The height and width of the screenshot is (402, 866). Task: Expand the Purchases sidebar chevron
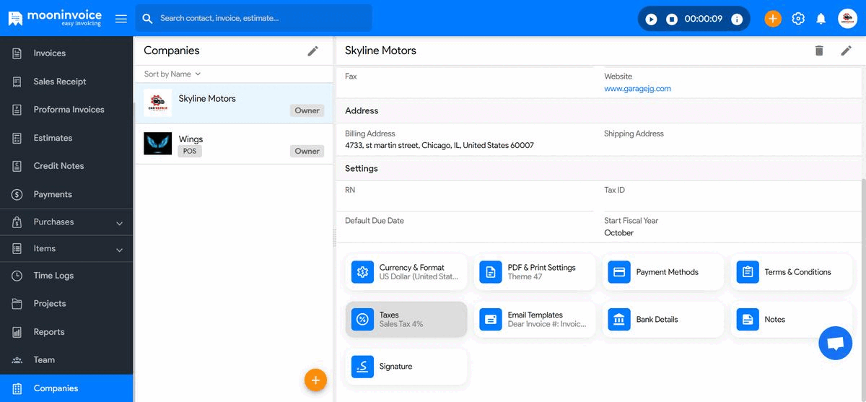[x=119, y=223]
